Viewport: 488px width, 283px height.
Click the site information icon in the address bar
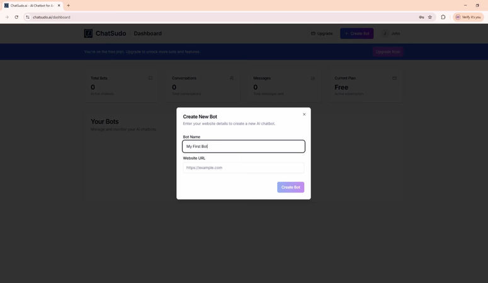(x=28, y=17)
